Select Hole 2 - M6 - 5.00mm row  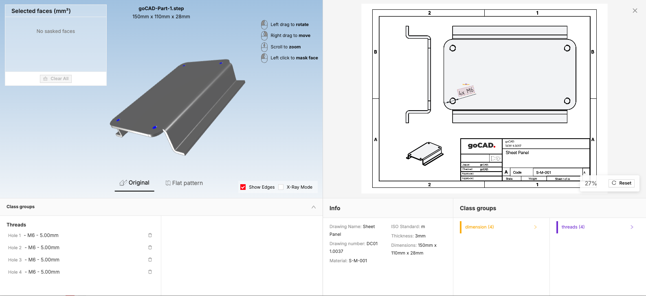80,248
